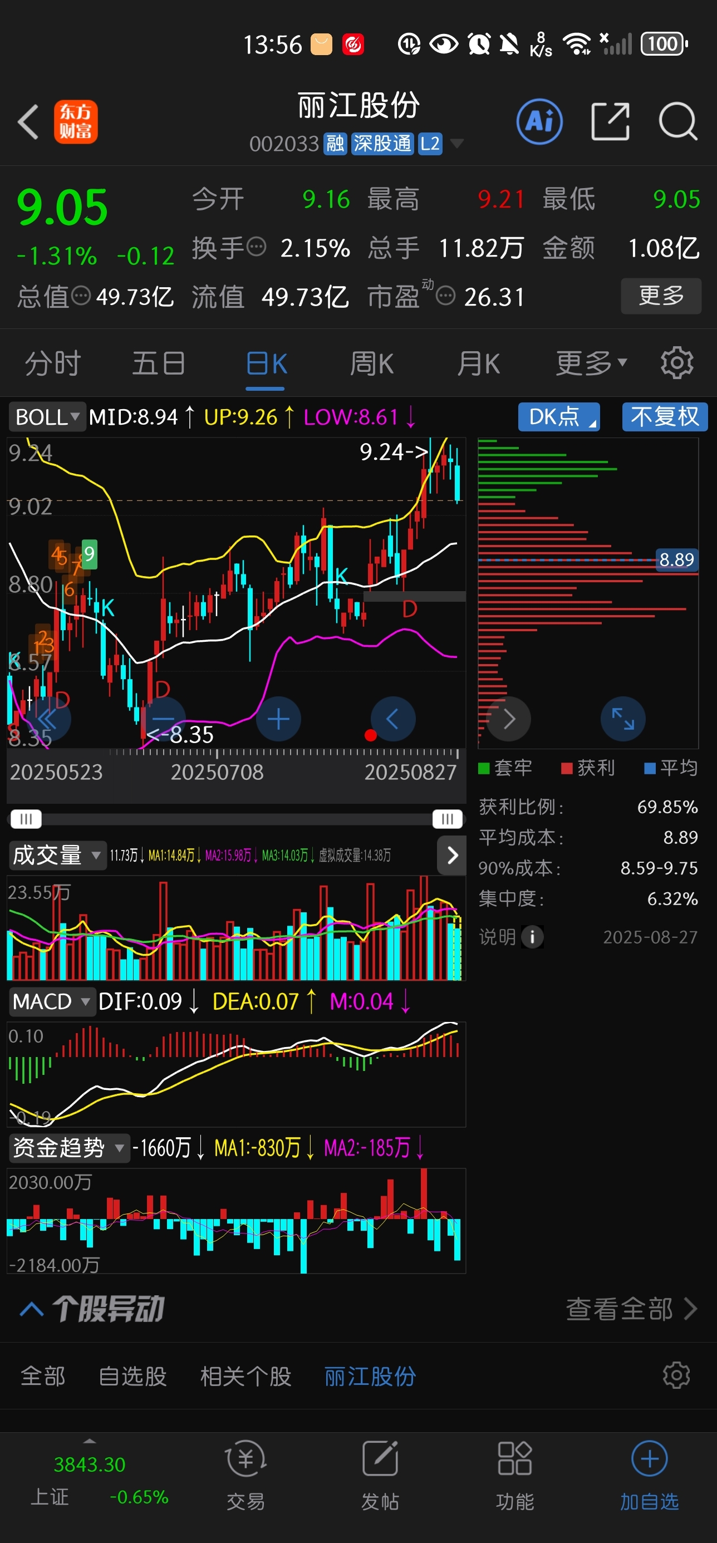
Task: Tap the 9.05 current price
Action: (62, 207)
